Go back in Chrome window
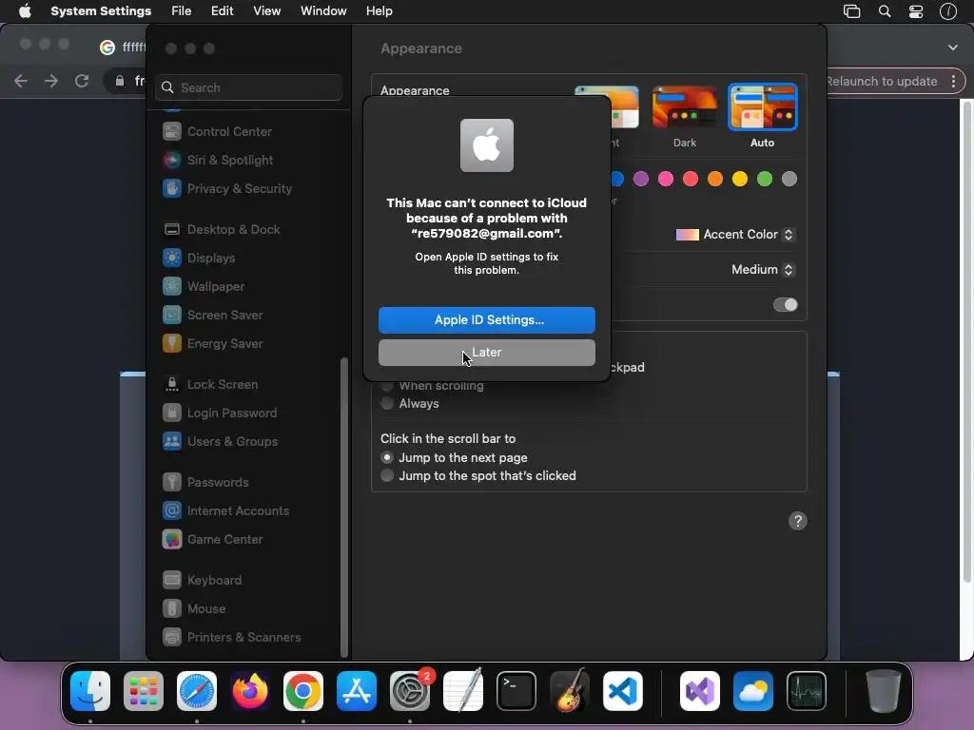This screenshot has height=730, width=974. pyautogui.click(x=21, y=81)
